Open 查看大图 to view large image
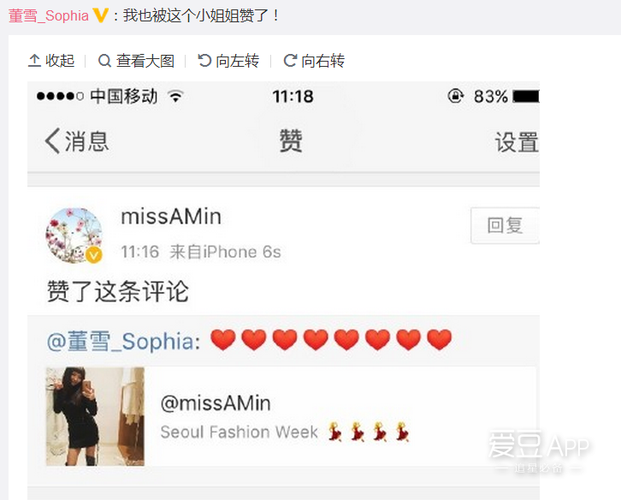The height and width of the screenshot is (500, 621). 136,61
